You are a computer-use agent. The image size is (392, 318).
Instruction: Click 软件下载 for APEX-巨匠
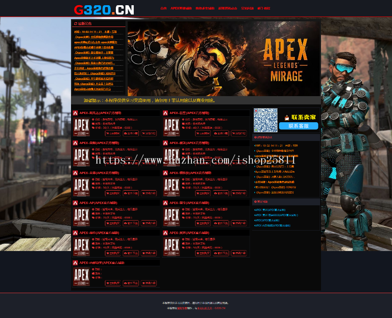coord(221,133)
